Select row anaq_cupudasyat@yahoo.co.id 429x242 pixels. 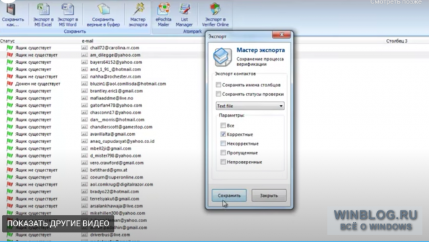pyautogui.click(x=122, y=141)
